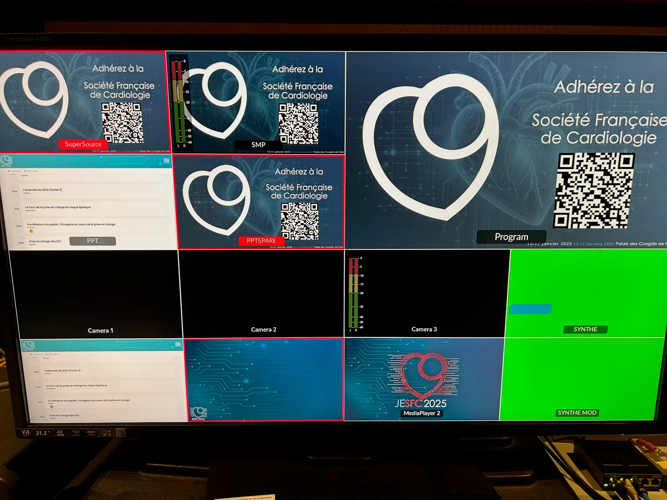
Task: Click the QR code in the PPTSPARE view
Action: tap(300, 221)
